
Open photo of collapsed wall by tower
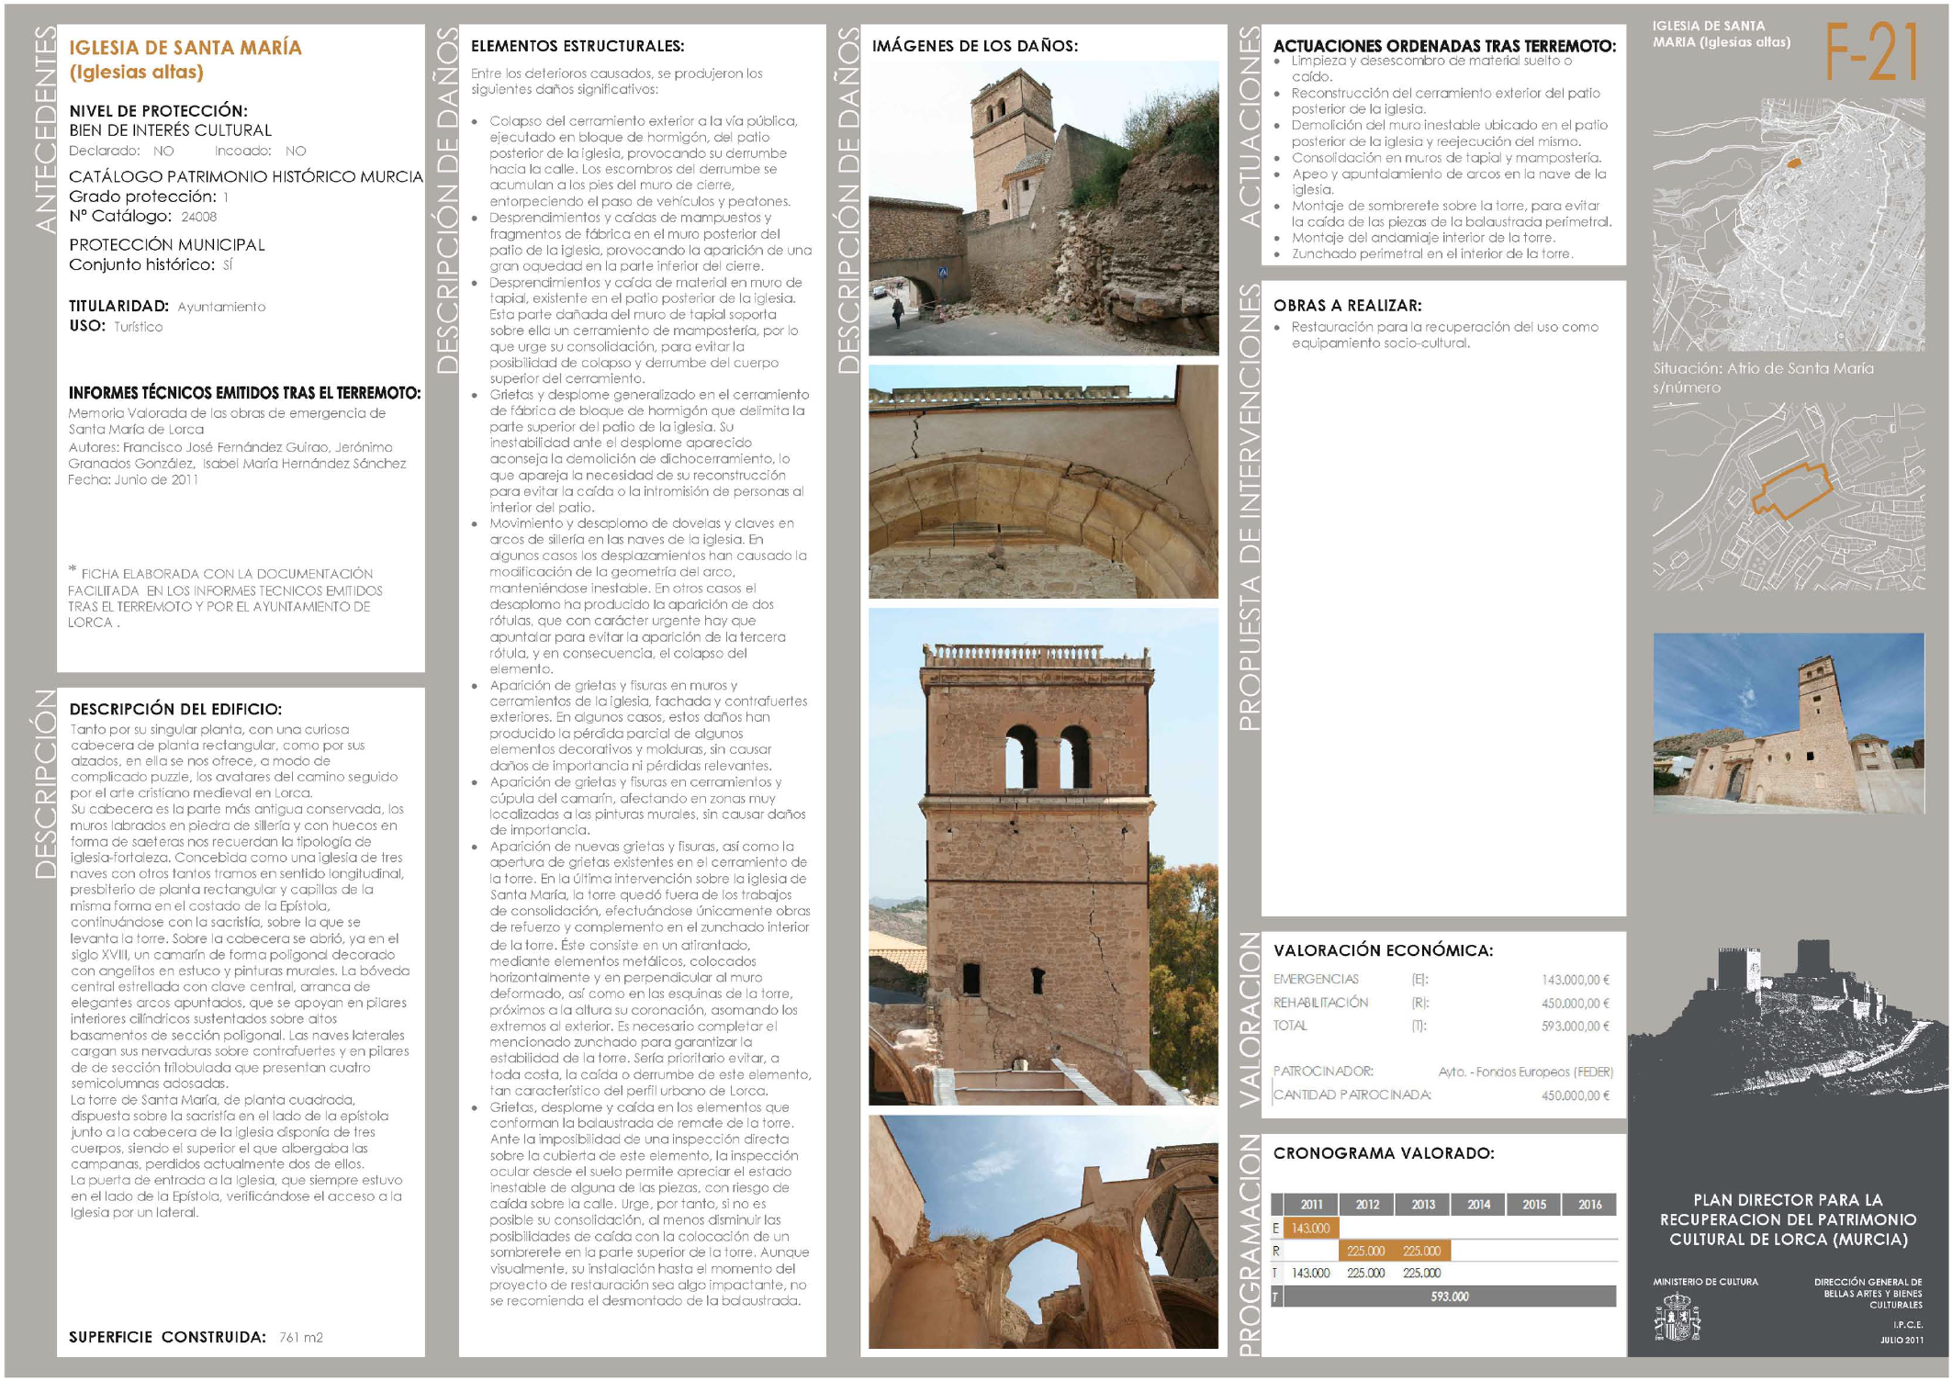tap(1044, 208)
